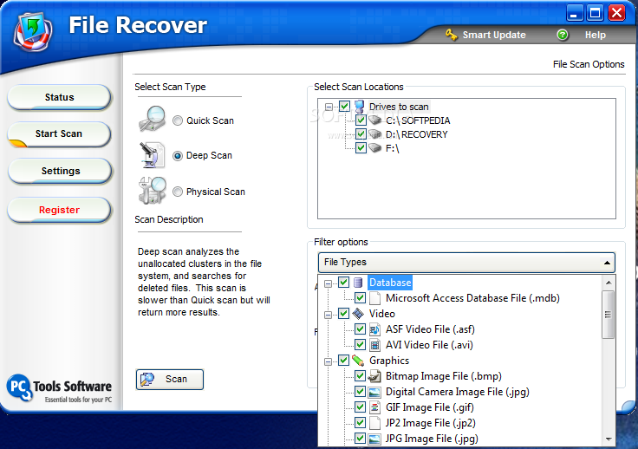Uncheck the ASF Video File checkbox

click(360, 329)
